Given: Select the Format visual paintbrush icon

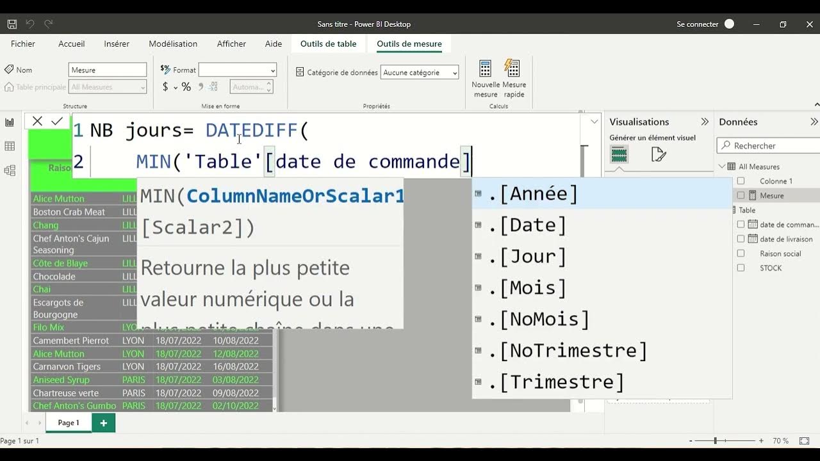Looking at the screenshot, I should (x=659, y=154).
